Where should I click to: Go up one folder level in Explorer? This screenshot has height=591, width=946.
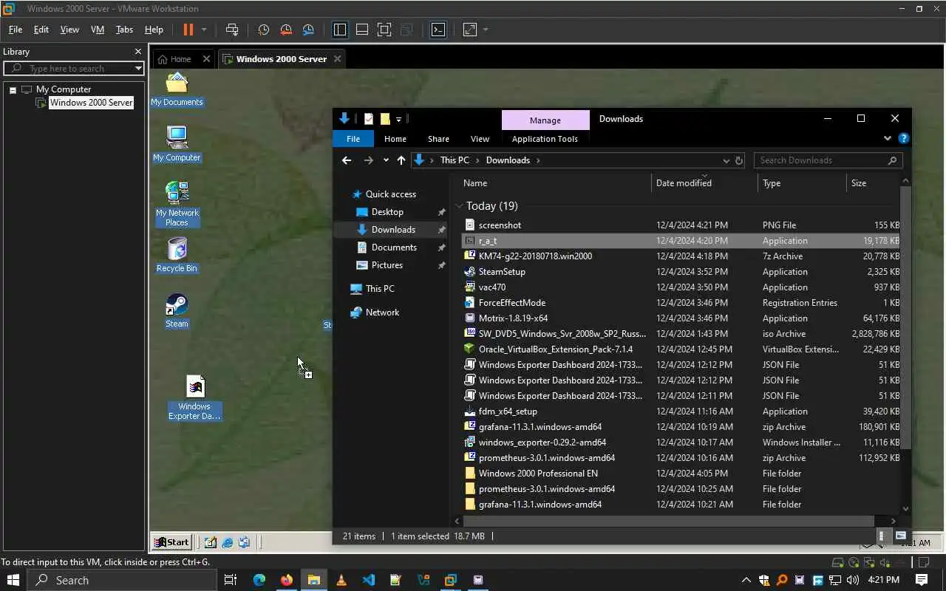point(401,160)
